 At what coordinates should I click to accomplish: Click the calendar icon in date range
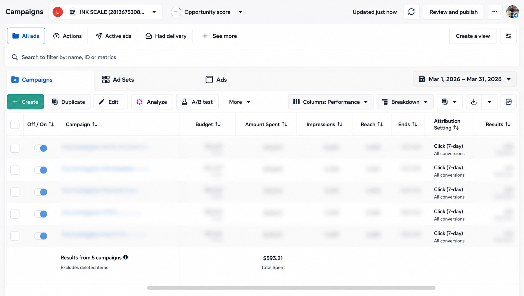coord(422,79)
